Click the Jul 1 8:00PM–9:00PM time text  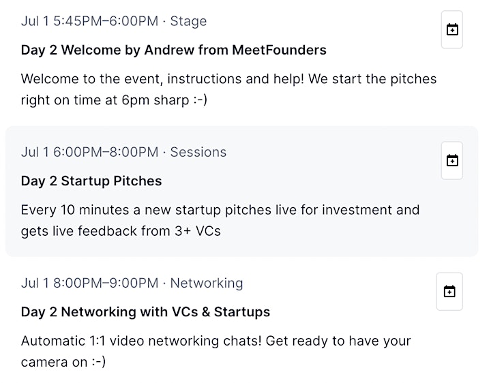[89, 284]
